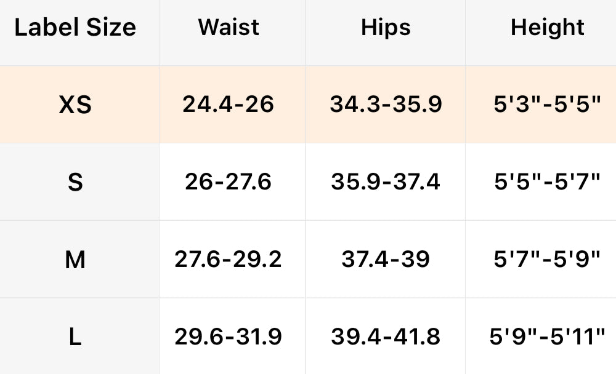Click L height value 5'9"-5'11"

tap(547, 337)
